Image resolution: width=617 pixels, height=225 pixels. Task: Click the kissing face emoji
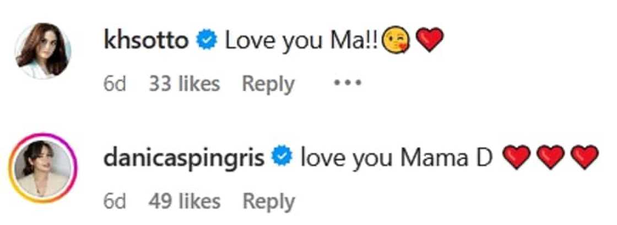pyautogui.click(x=392, y=42)
